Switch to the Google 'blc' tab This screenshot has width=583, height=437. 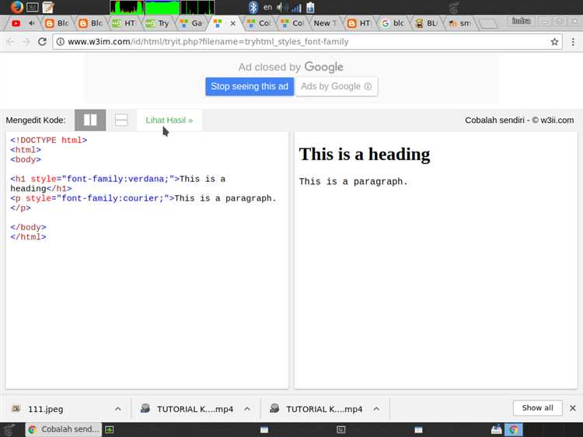pyautogui.click(x=393, y=23)
